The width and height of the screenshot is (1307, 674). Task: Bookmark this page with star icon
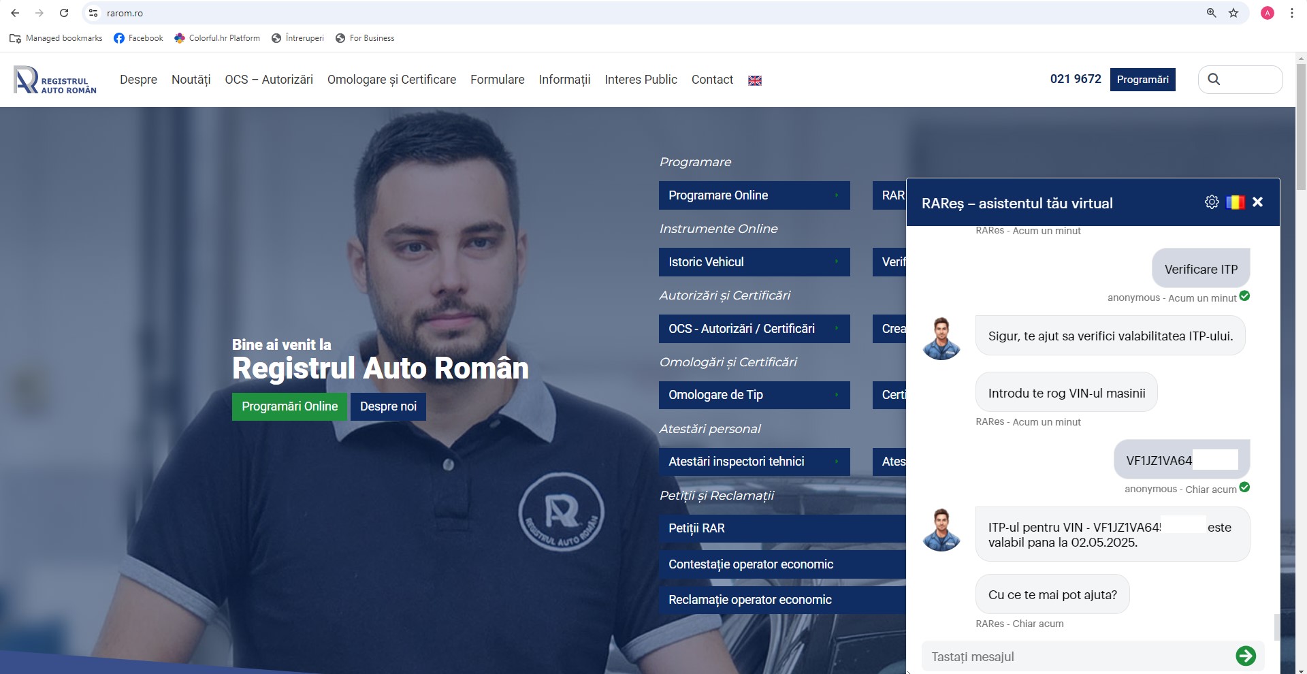[x=1233, y=13]
